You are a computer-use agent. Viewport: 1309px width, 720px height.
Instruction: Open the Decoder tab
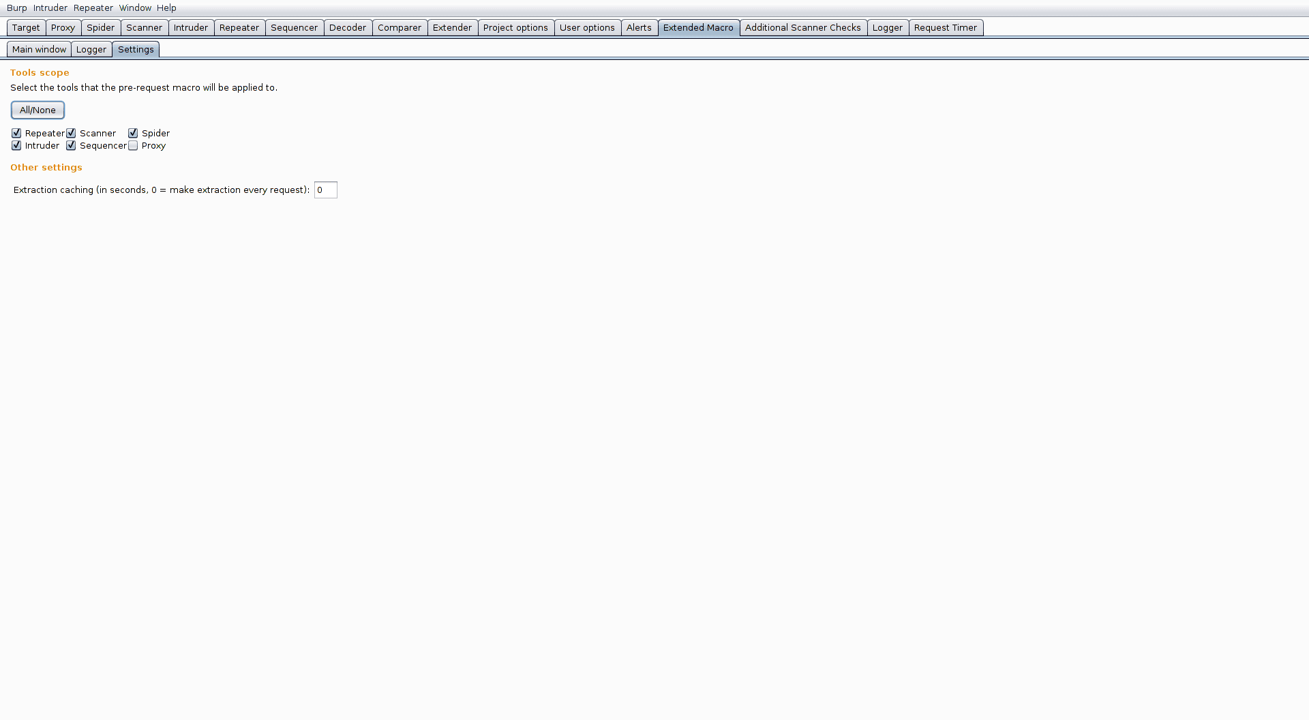pyautogui.click(x=348, y=27)
